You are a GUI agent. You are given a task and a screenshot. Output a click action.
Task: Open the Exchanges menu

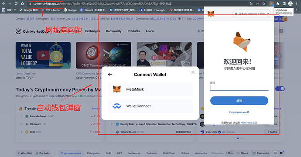tap(92, 31)
